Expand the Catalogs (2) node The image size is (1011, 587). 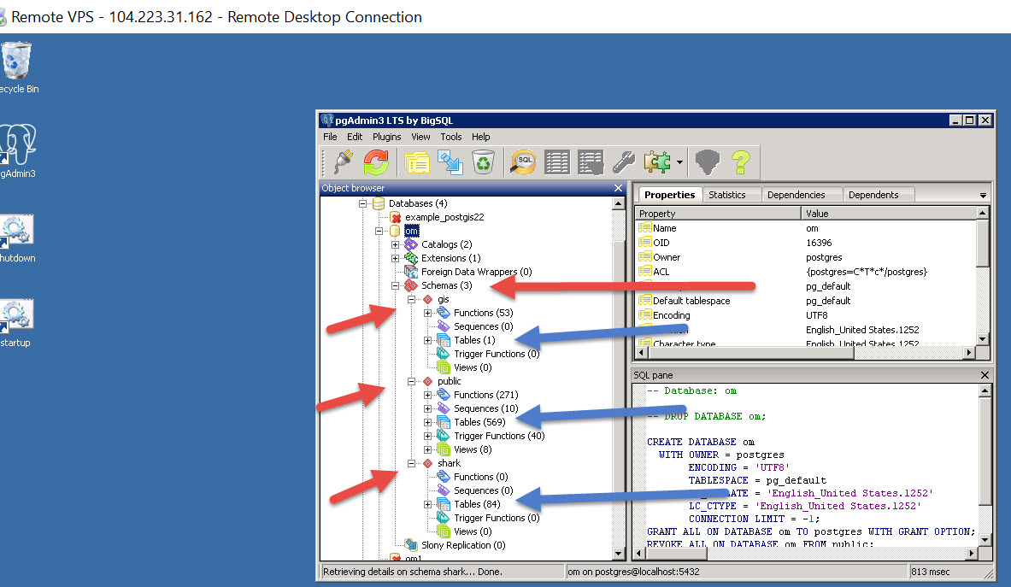click(x=396, y=244)
